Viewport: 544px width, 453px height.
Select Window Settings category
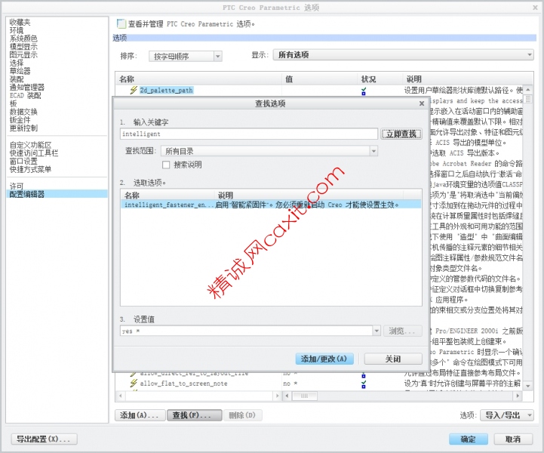click(23, 162)
